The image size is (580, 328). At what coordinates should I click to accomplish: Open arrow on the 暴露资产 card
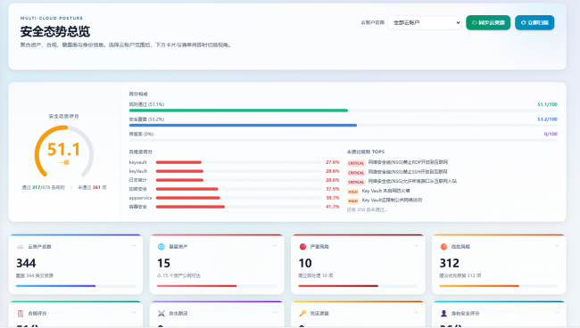[x=275, y=246]
